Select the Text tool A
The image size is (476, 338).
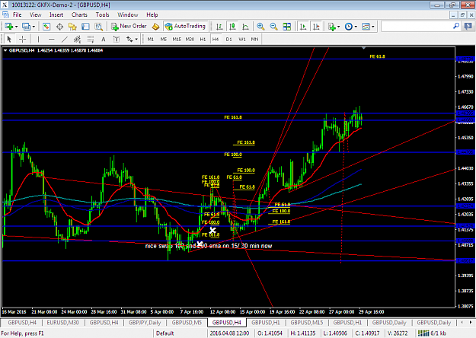point(104,39)
